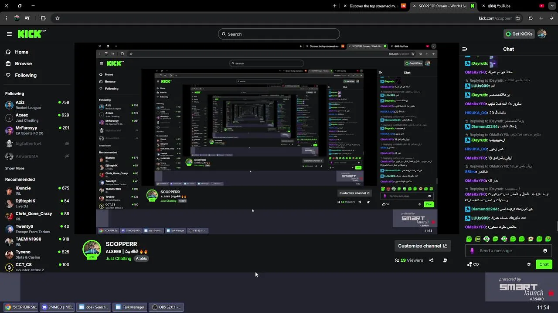The image size is (558, 313).
Task: Open the browser extensions puzzle icon
Action: [x=43, y=18]
